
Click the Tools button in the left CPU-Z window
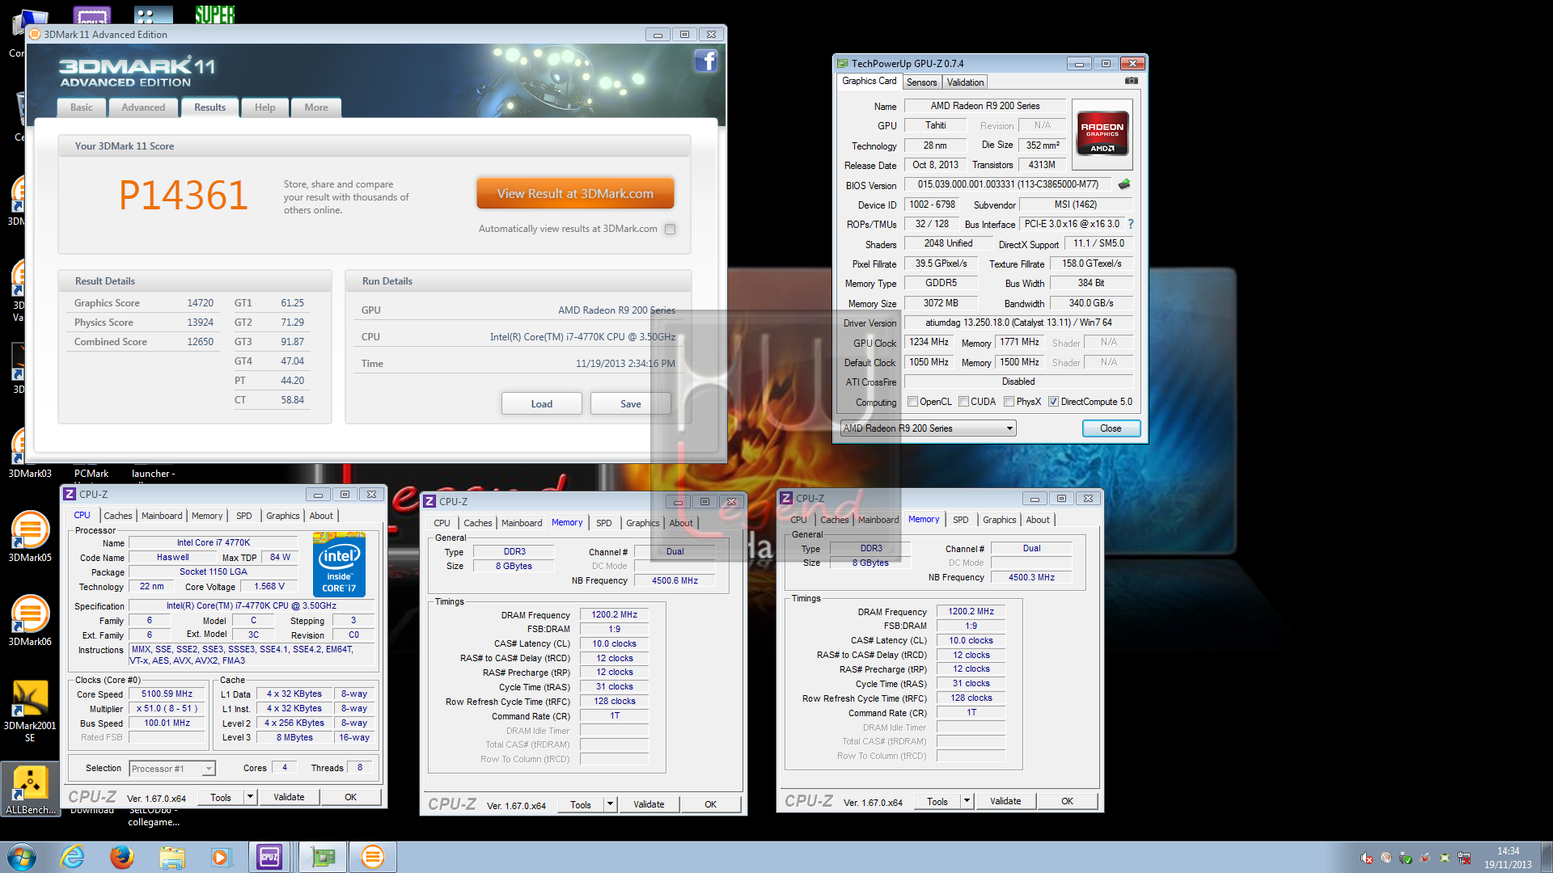tap(221, 797)
